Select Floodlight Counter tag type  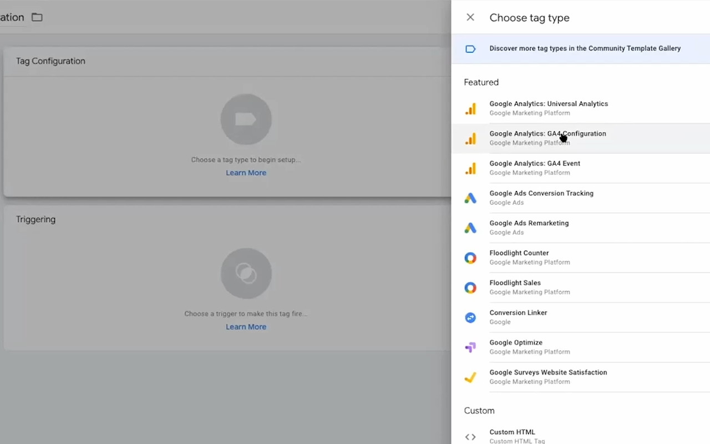(x=581, y=258)
